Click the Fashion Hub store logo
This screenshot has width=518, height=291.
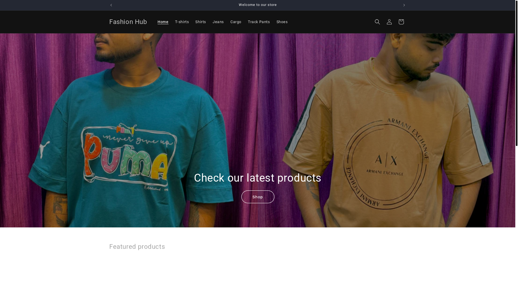pos(128,22)
